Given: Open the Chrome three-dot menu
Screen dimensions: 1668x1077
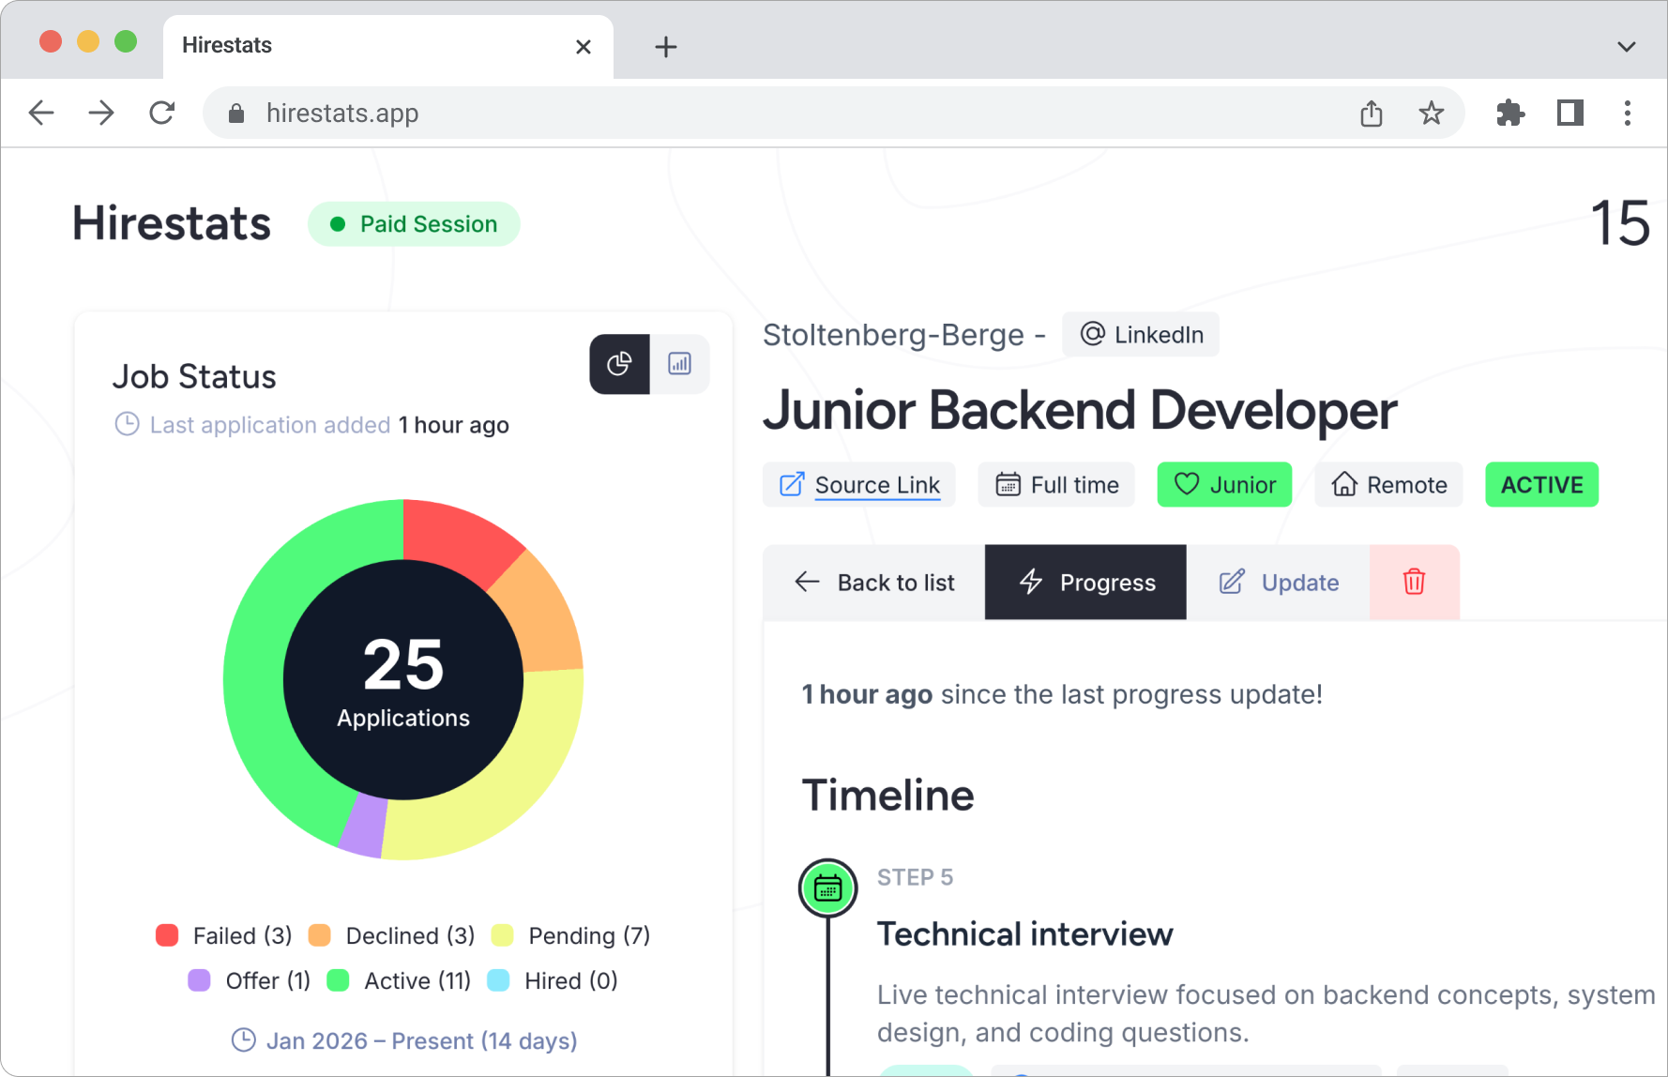Looking at the screenshot, I should pyautogui.click(x=1627, y=114).
